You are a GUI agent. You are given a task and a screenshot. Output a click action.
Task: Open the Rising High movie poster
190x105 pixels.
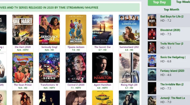129,68
